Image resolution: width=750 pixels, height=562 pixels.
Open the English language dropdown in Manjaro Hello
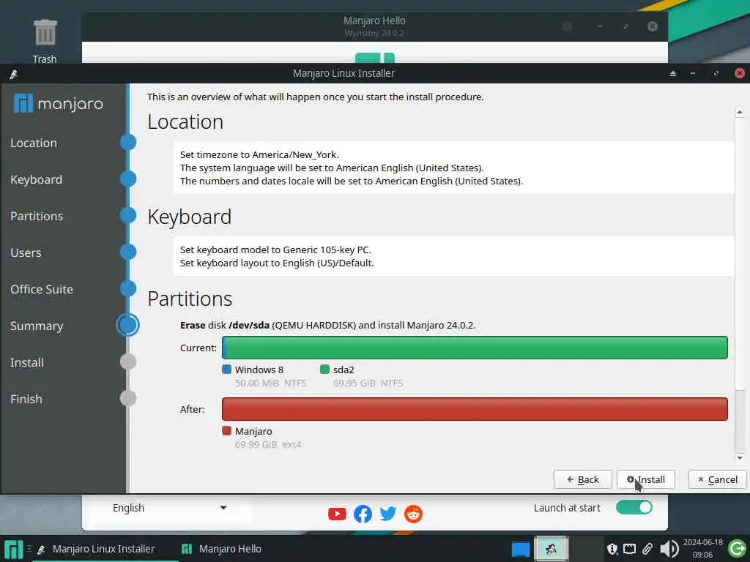tap(169, 508)
